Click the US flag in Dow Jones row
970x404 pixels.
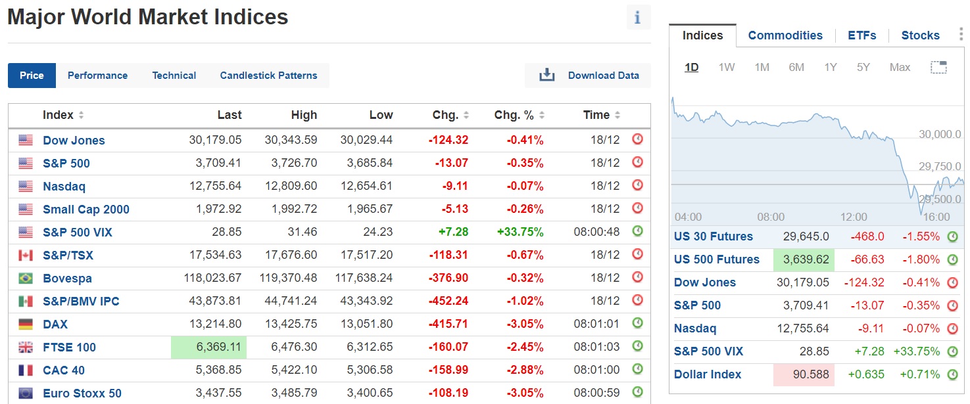26,140
